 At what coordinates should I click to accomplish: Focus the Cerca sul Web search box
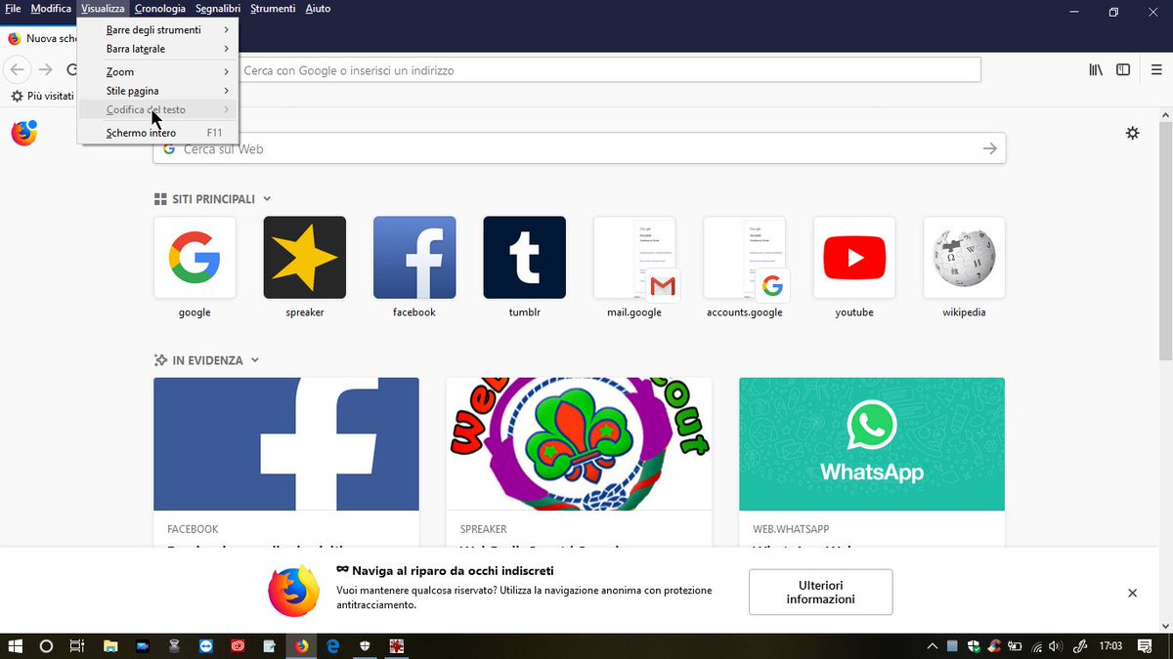(580, 148)
